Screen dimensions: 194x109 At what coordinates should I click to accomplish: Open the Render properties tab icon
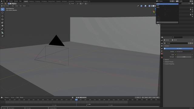point(162,44)
